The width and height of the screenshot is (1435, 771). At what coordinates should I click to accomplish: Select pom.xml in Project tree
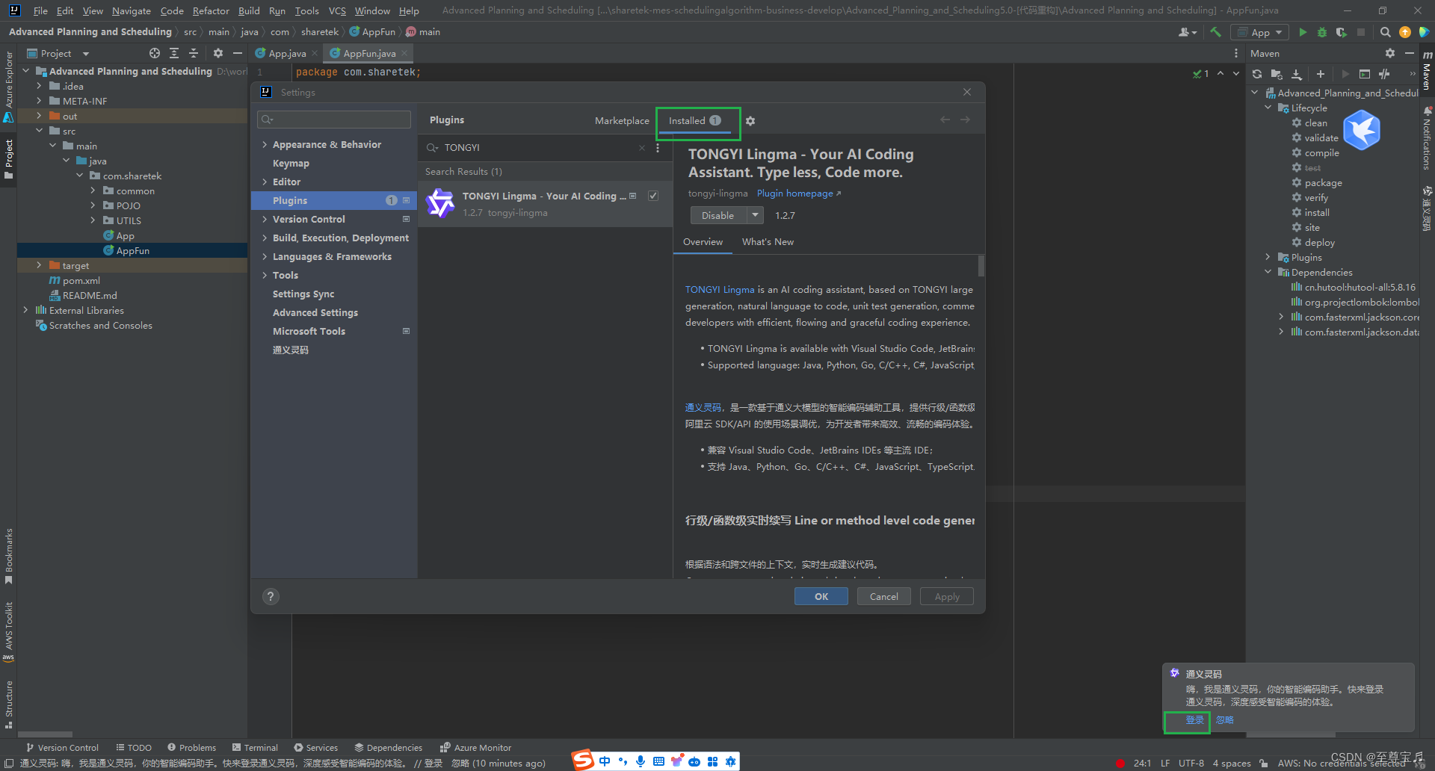[81, 280]
